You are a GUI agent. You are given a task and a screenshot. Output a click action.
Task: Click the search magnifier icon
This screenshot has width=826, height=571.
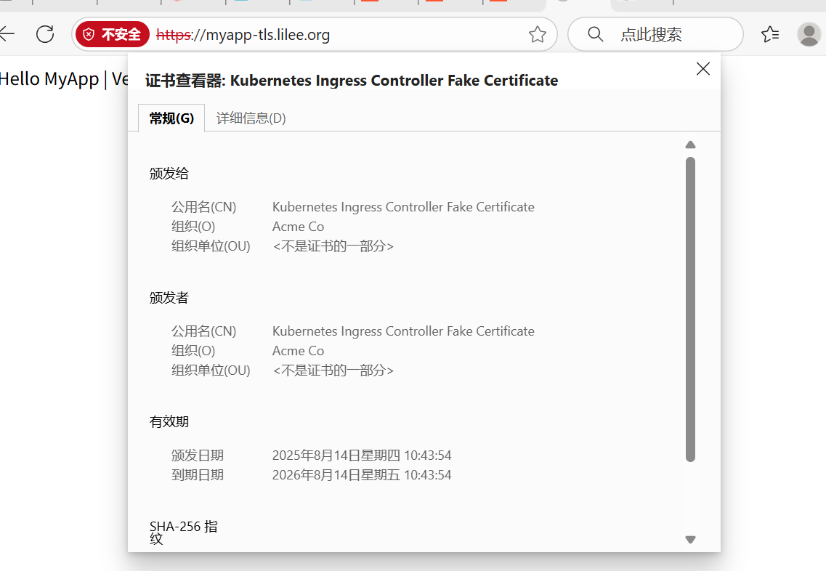[595, 34]
